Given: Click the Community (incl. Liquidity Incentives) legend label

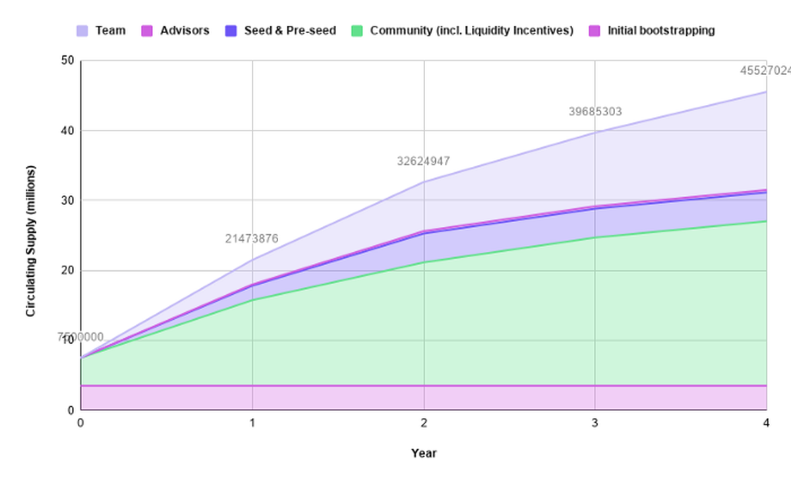Looking at the screenshot, I should [471, 30].
